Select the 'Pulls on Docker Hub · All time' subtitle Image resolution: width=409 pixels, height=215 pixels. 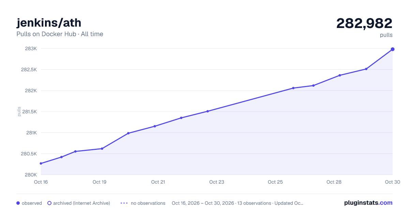tap(60, 34)
